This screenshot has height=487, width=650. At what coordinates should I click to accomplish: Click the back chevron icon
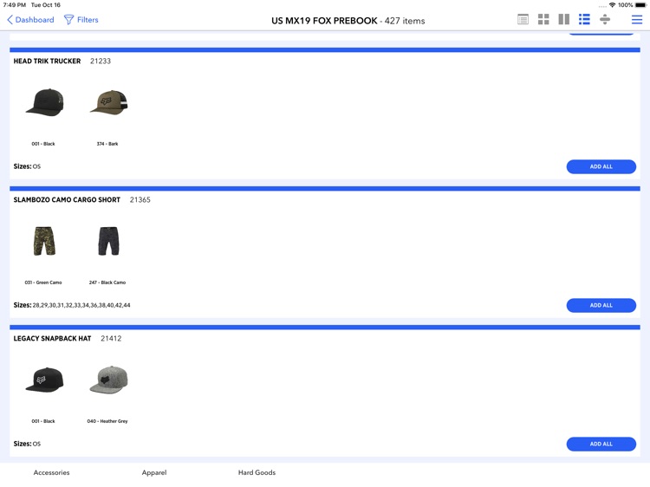[x=10, y=20]
